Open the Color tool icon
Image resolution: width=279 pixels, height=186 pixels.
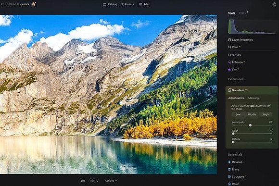coord(229,184)
